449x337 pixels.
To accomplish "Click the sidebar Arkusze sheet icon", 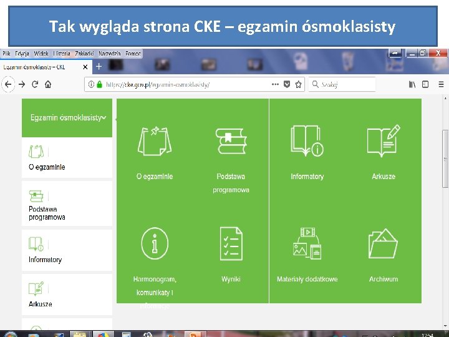I will (x=36, y=288).
